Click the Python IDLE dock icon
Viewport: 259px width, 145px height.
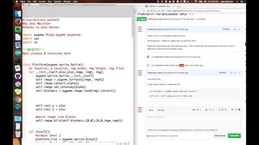pos(18,68)
